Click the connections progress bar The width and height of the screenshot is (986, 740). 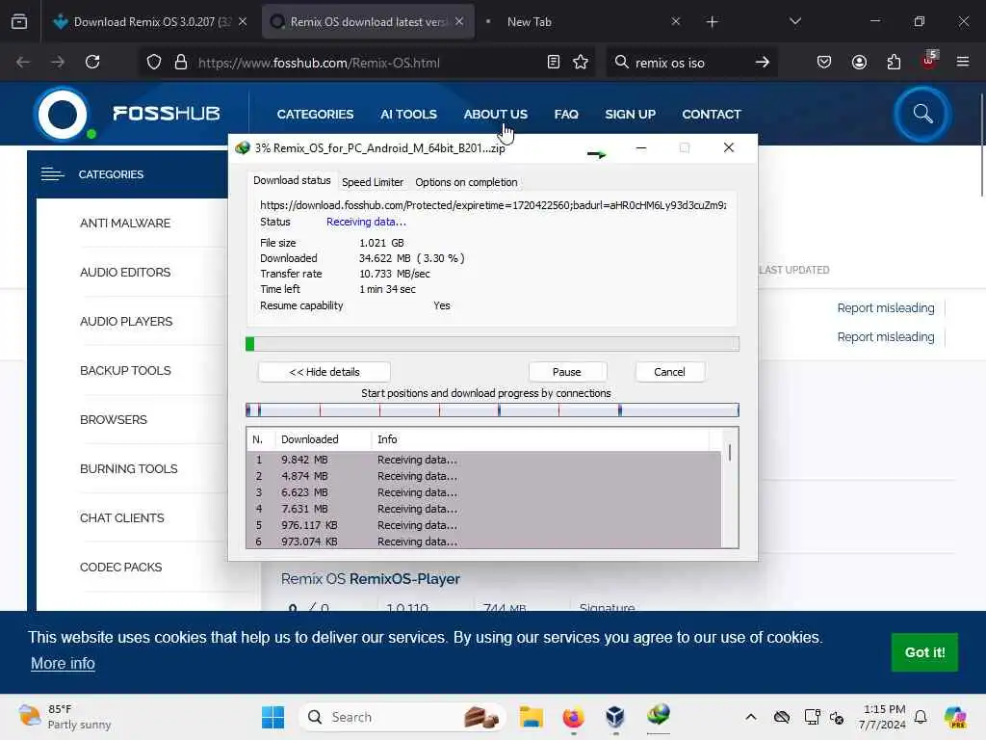(492, 410)
